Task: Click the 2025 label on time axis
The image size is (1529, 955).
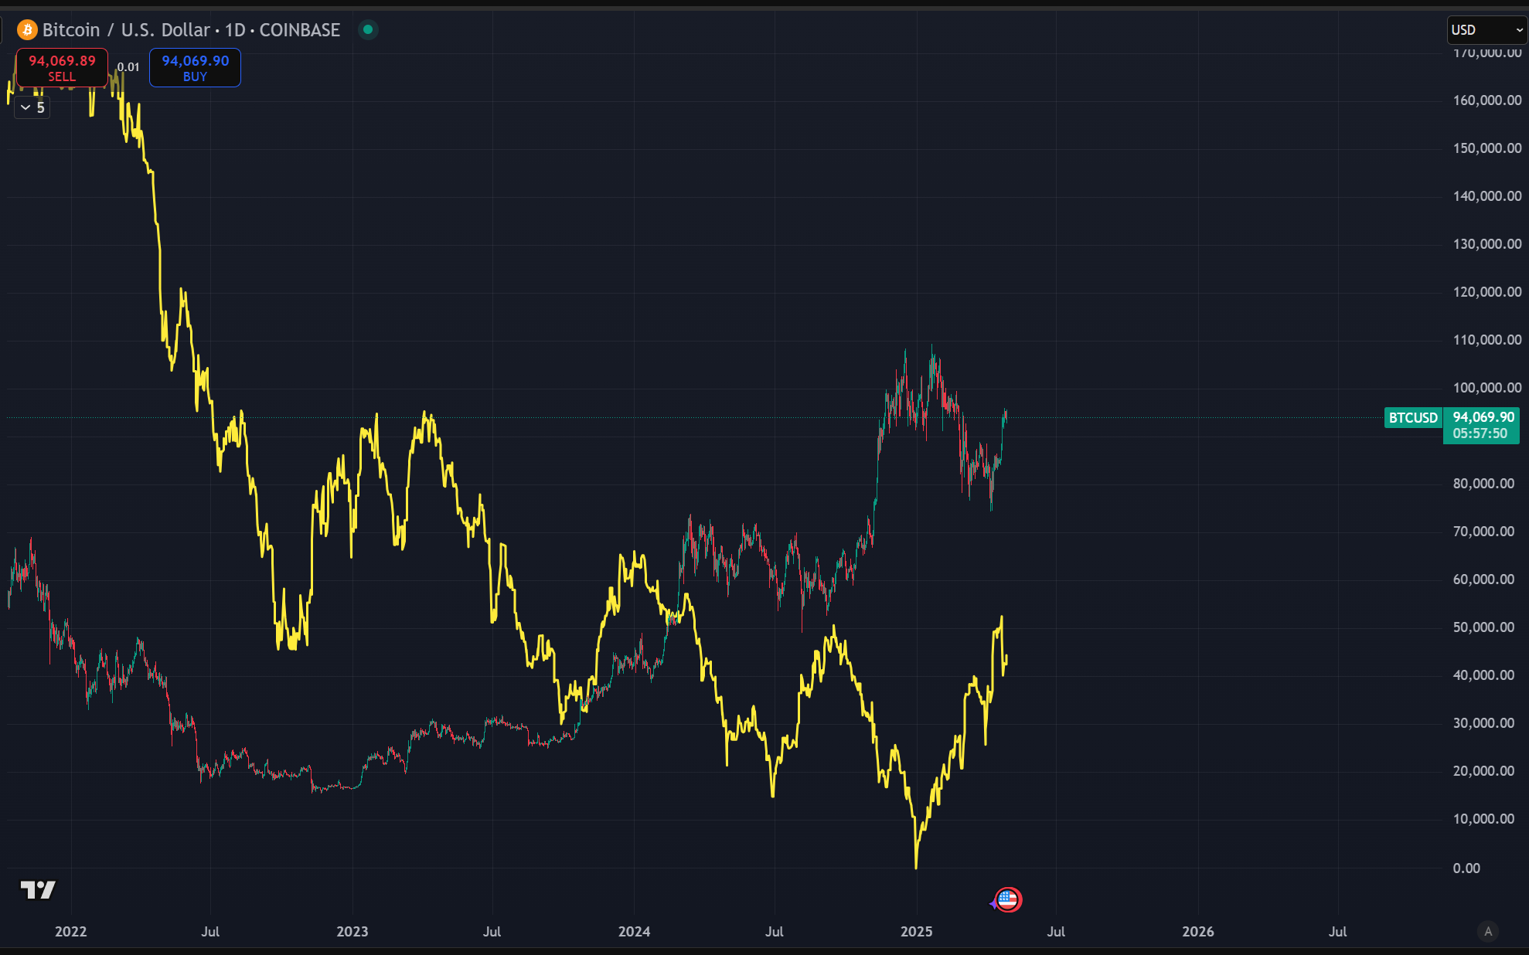Action: point(916,931)
